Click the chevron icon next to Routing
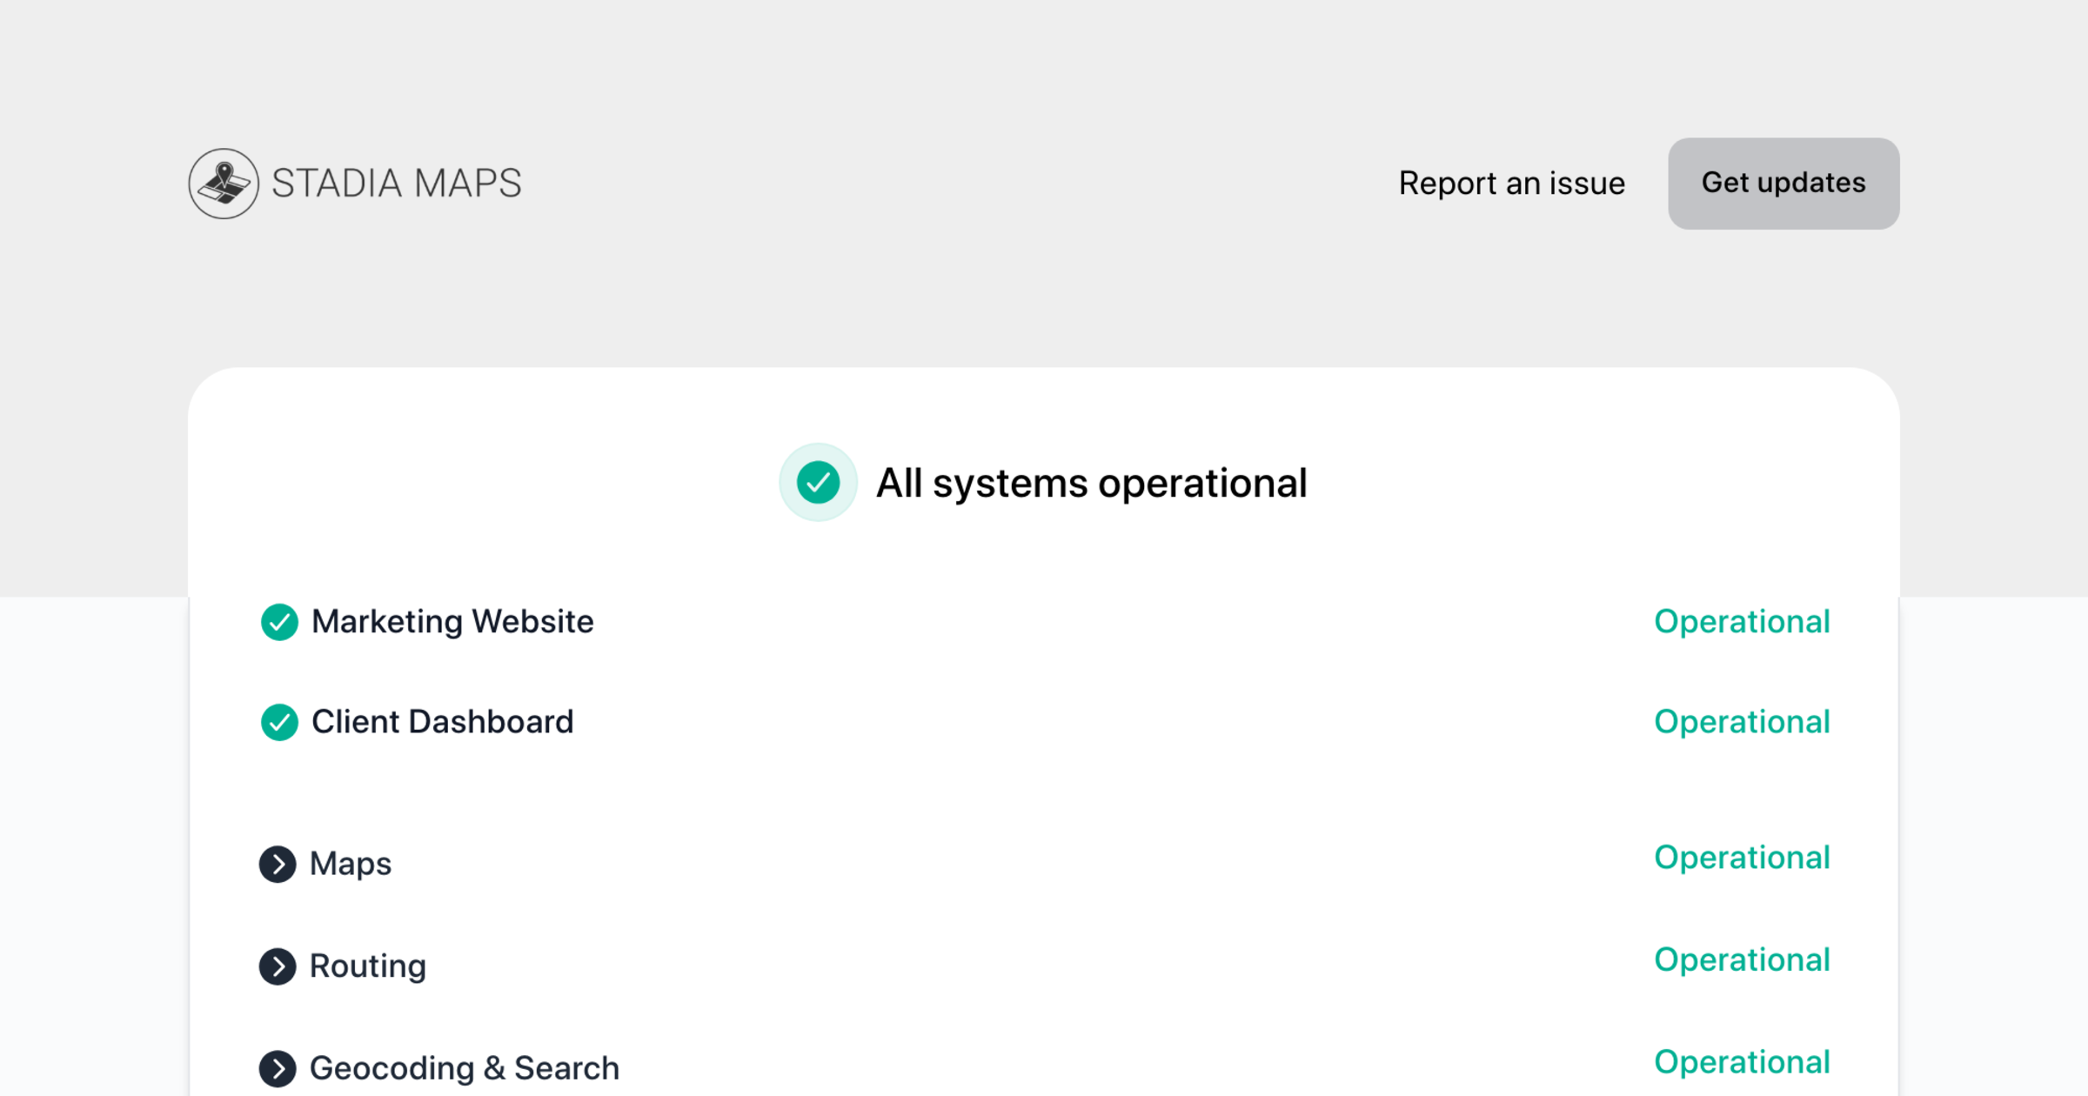 [x=278, y=966]
